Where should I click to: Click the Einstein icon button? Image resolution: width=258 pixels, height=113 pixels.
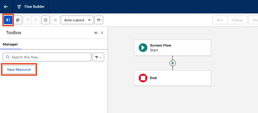[99, 20]
